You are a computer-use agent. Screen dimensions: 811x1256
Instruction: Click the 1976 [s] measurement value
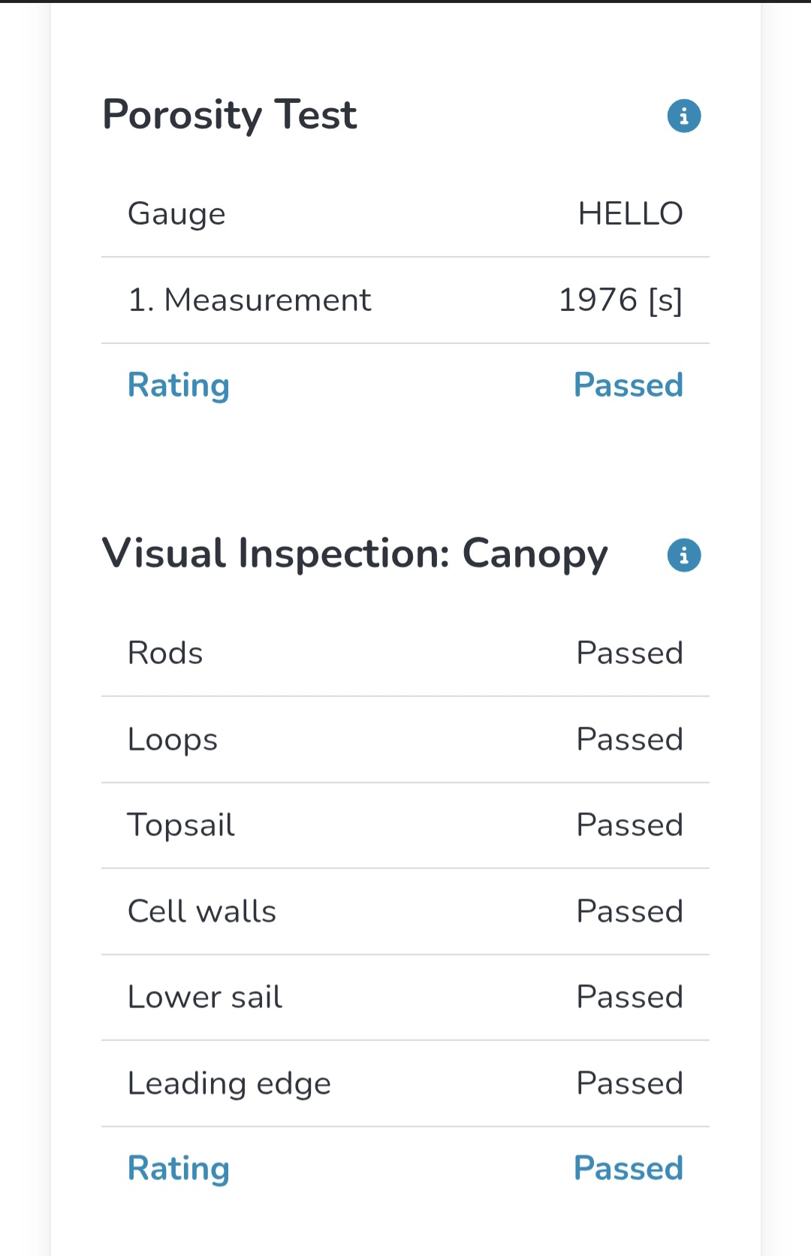tap(620, 300)
